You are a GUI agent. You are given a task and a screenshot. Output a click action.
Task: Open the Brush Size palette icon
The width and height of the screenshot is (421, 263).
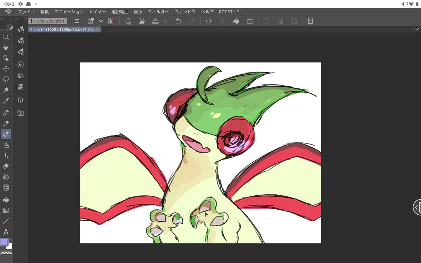click(21, 52)
